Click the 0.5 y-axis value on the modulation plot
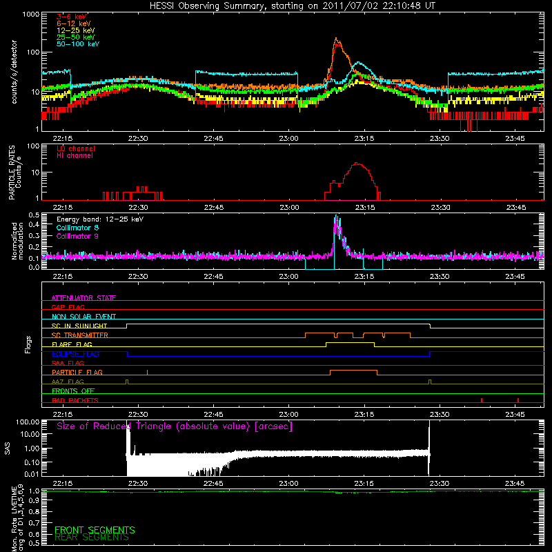The width and height of the screenshot is (552, 552). click(34, 215)
